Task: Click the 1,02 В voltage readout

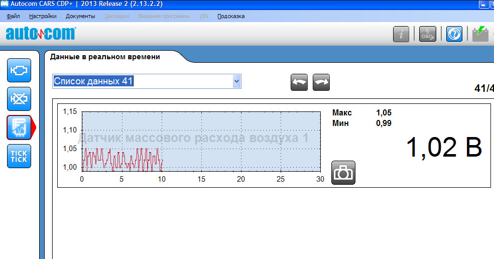Action: click(x=444, y=148)
